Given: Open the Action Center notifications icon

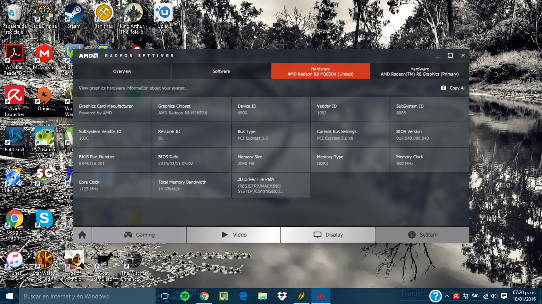Looking at the screenshot, I should pos(504,296).
